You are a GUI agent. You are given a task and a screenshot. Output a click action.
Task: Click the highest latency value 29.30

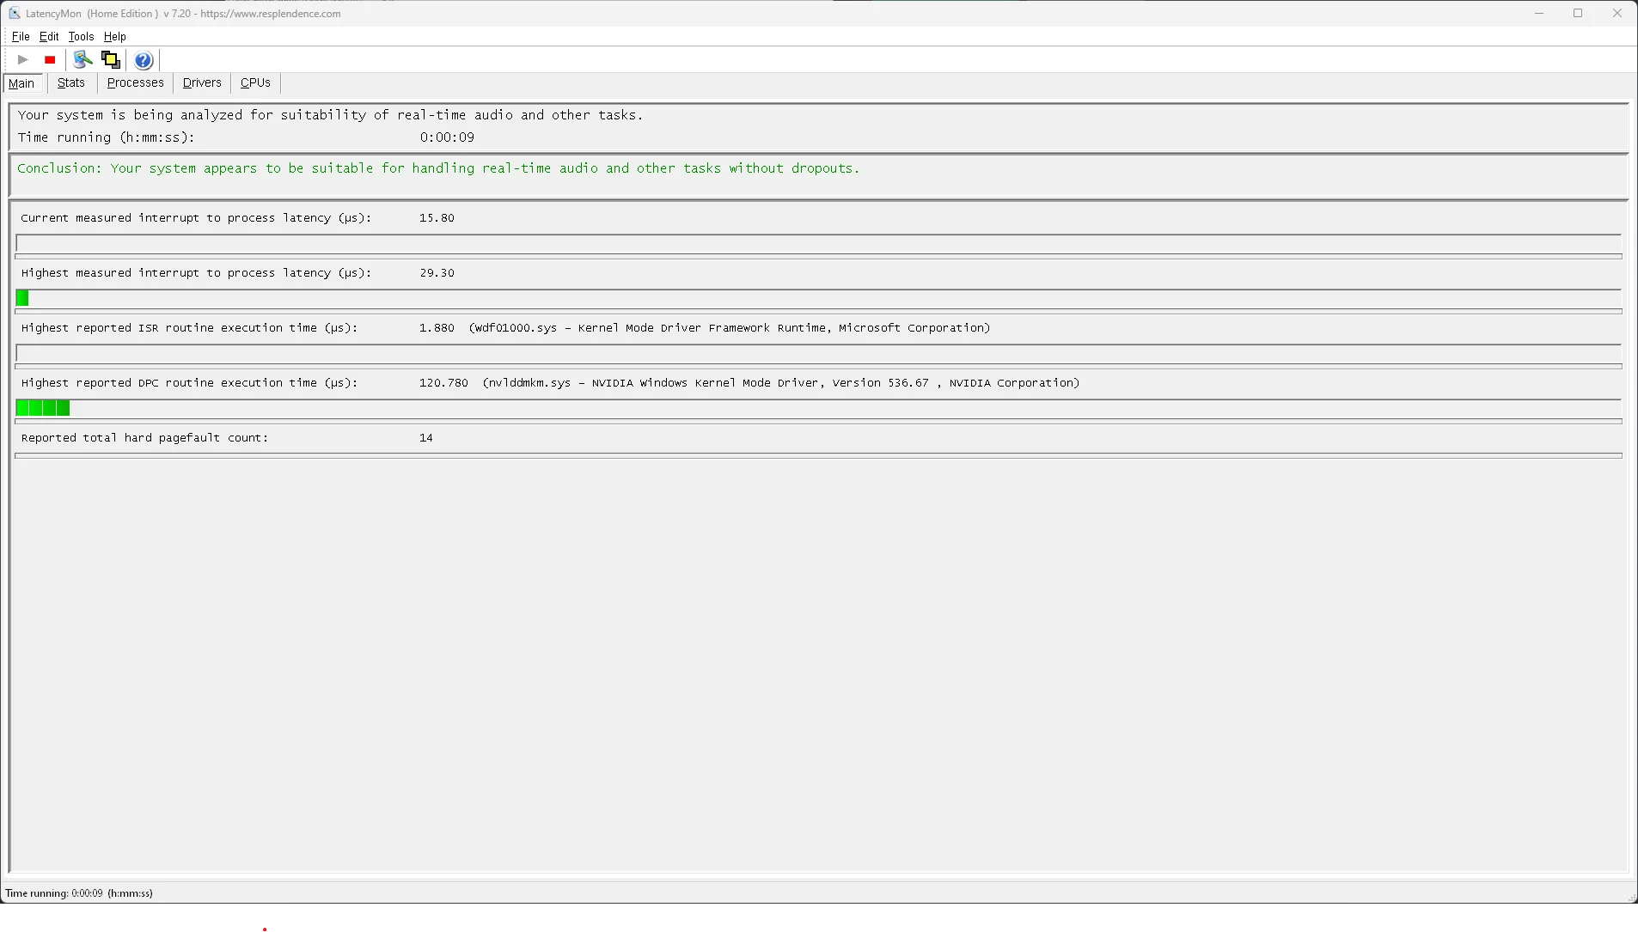(x=437, y=273)
